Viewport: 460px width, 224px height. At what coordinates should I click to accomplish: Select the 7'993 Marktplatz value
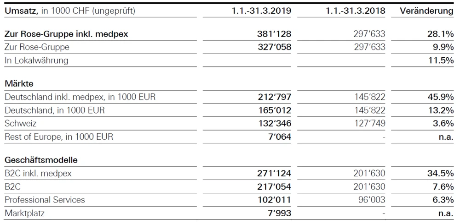coord(278,213)
